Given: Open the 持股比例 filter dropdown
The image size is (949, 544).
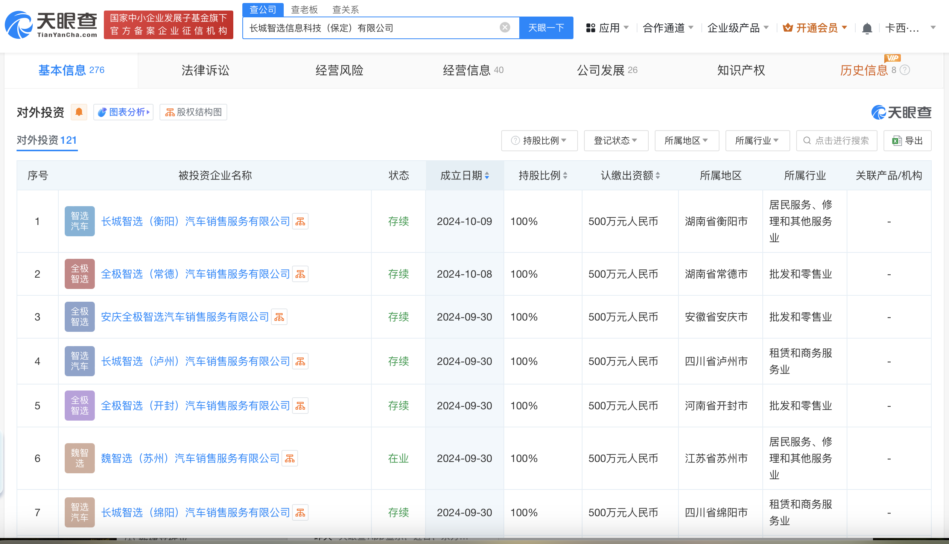Looking at the screenshot, I should [x=539, y=141].
